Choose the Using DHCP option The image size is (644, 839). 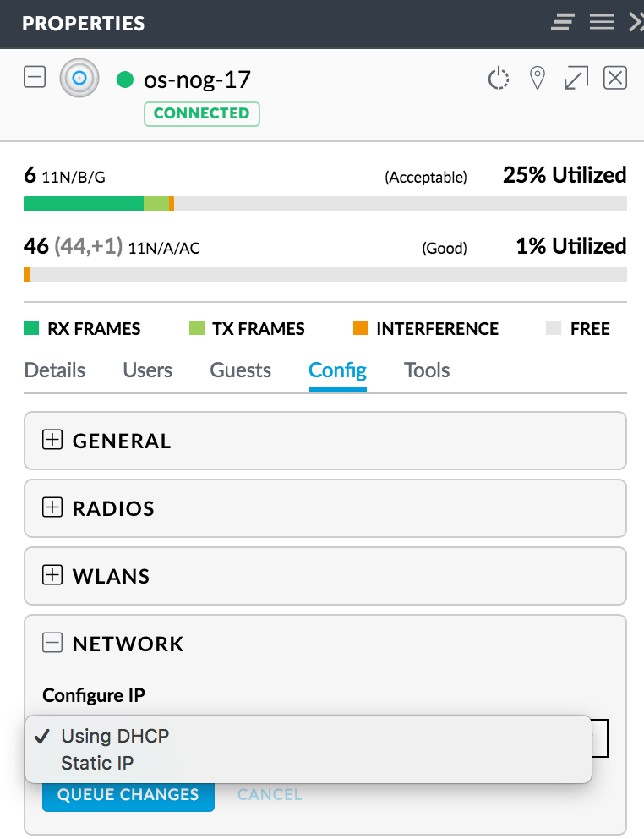click(115, 736)
